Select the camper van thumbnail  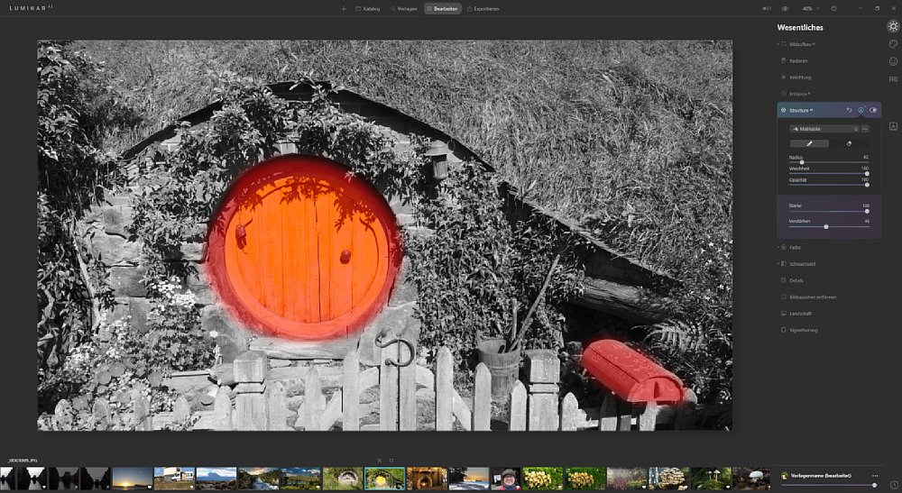pyautogui.click(x=174, y=478)
